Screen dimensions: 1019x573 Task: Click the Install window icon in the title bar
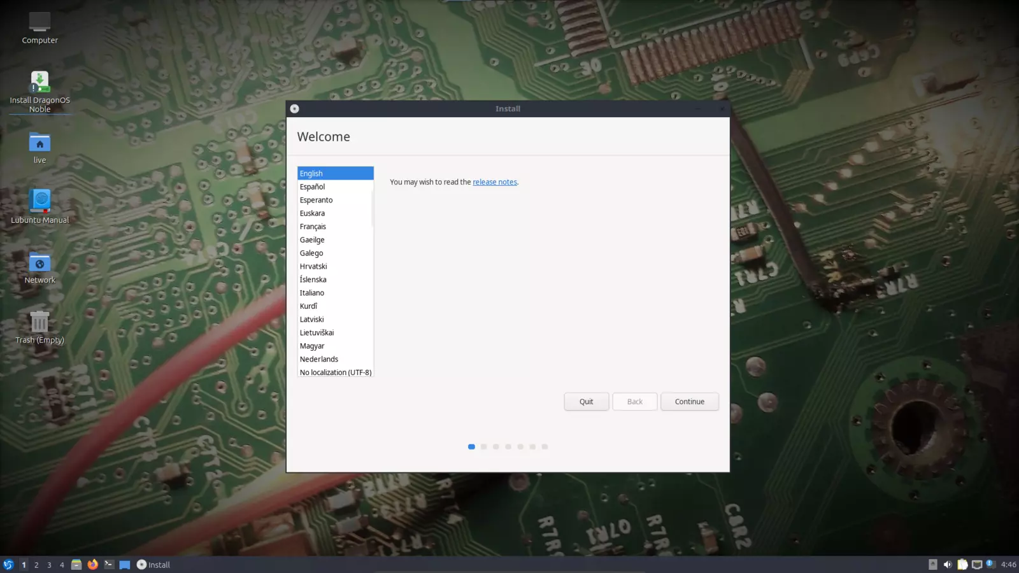tap(294, 109)
